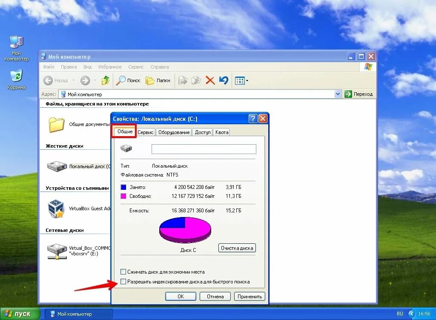Click the Move To folder icon
Screen dimensions: 436x320
[x=183, y=80]
